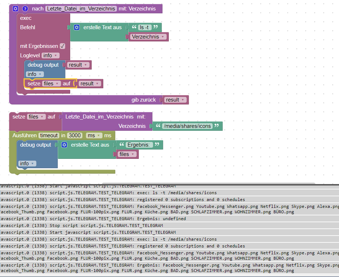Edit the 3000 delay value field
Screen dimensions: 339x277
74,135
